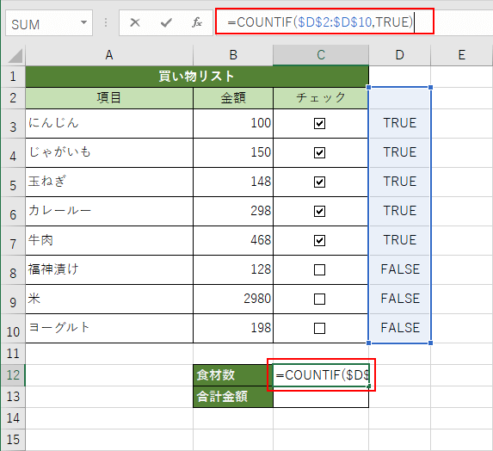Select the カレールー cell
The width and height of the screenshot is (493, 451).
tap(109, 211)
